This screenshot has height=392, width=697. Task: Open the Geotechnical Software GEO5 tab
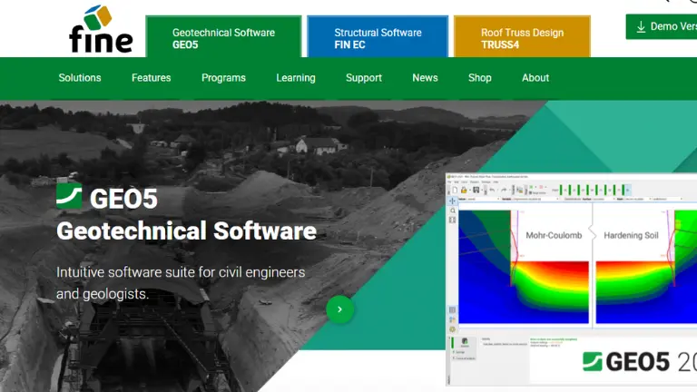[x=223, y=38]
